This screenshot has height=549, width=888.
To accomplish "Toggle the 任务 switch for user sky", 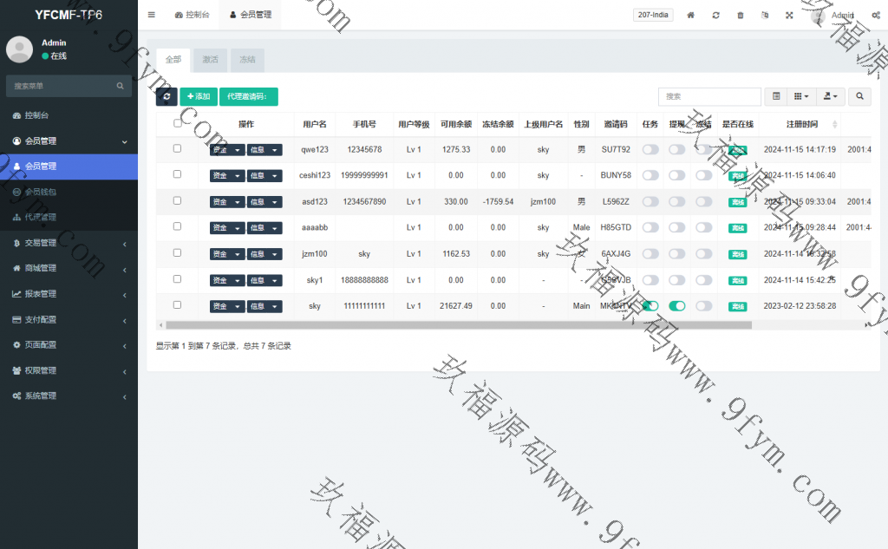I will pos(650,306).
